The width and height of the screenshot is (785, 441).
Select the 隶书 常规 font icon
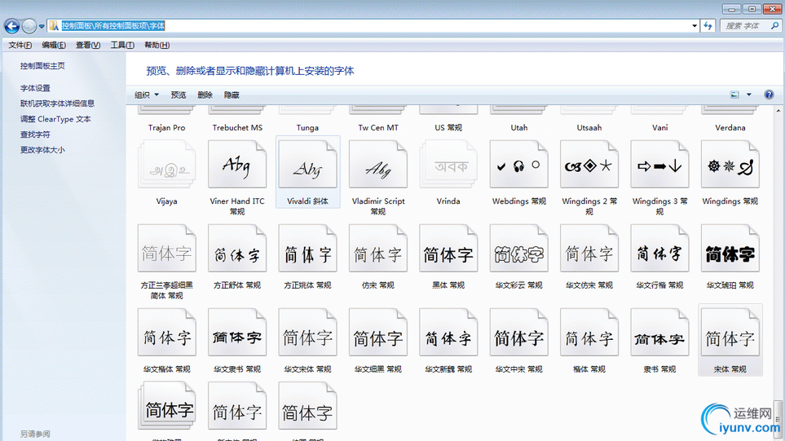point(659,333)
